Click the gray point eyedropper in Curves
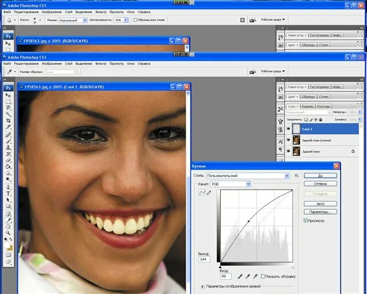Screen dimensions: 367x294 point(248,276)
